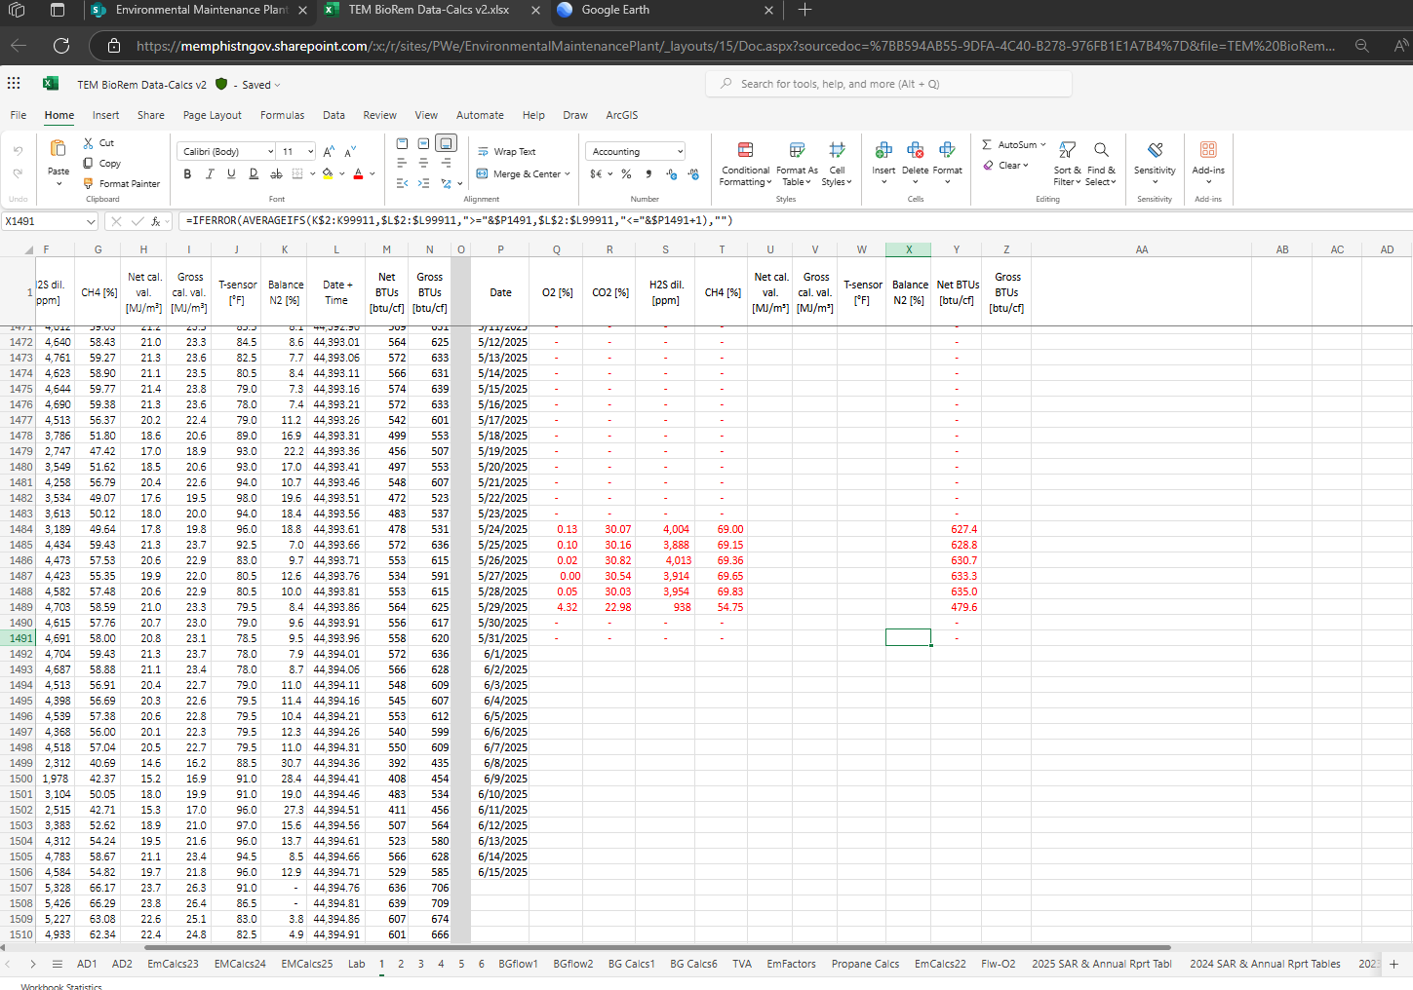
Task: Expand the Name Box dropdown arrow
Action: (x=91, y=222)
